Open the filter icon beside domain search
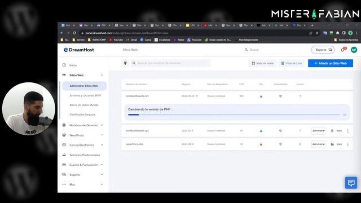 pyautogui.click(x=125, y=63)
